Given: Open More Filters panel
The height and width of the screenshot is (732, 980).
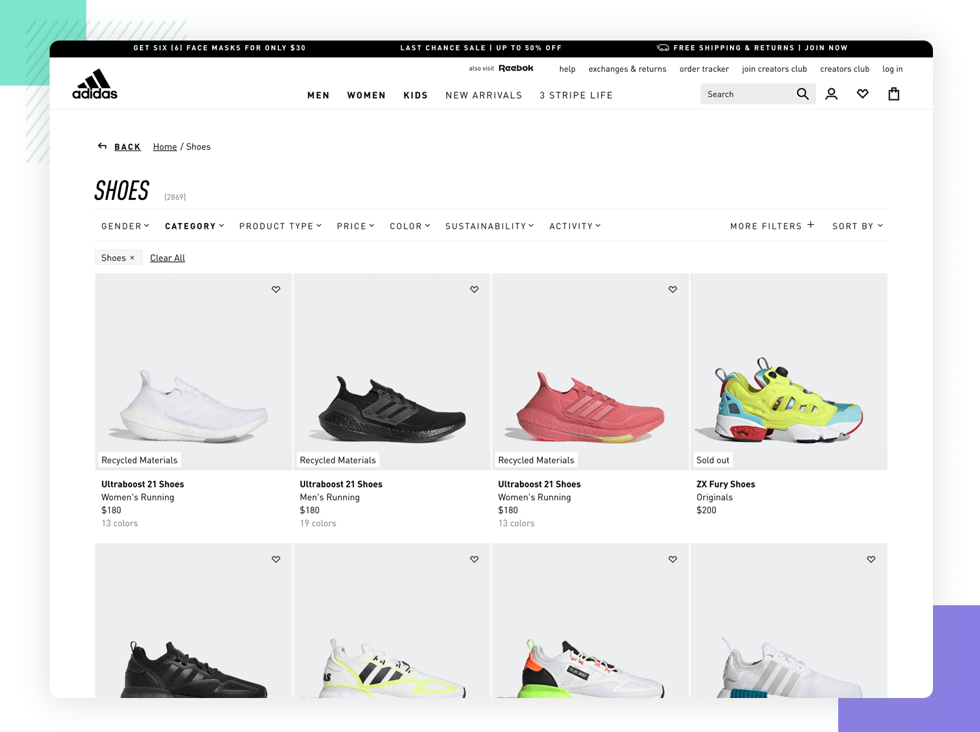Looking at the screenshot, I should point(772,226).
